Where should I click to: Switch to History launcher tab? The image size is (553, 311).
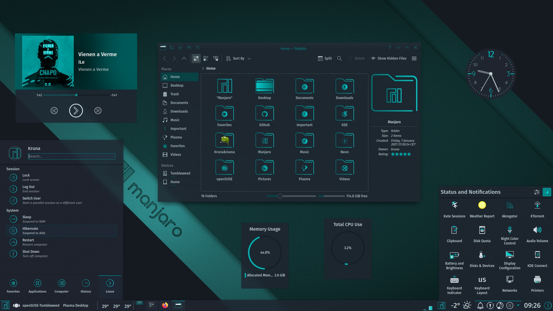pyautogui.click(x=86, y=287)
